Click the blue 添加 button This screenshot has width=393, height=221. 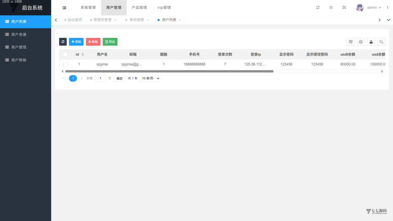[76, 41]
